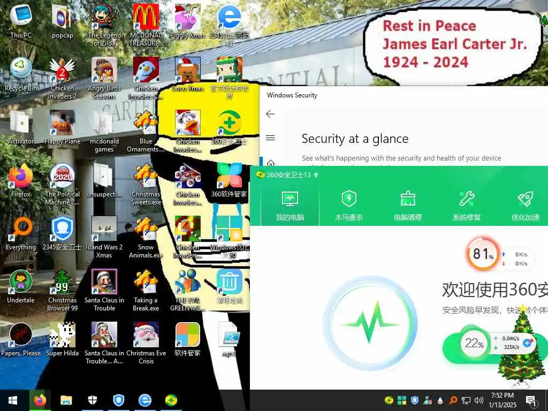Image resolution: width=548 pixels, height=411 pixels.
Task: Open the 360安全卫士 desktop shortcut
Action: tap(229, 127)
